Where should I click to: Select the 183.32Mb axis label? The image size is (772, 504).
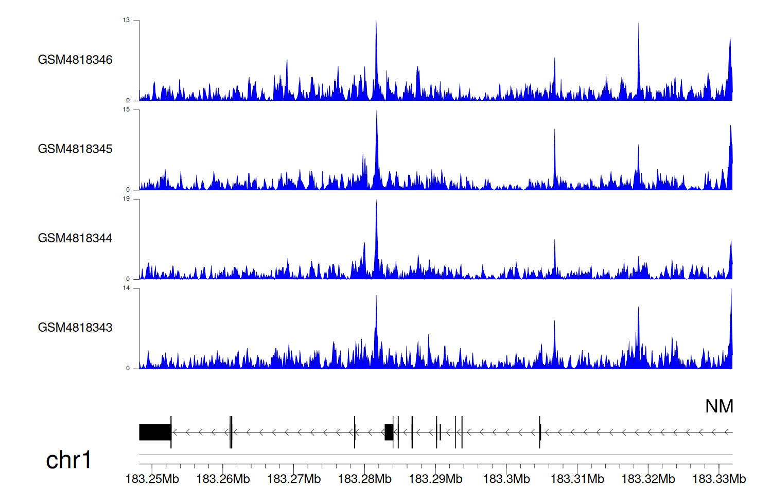648,479
